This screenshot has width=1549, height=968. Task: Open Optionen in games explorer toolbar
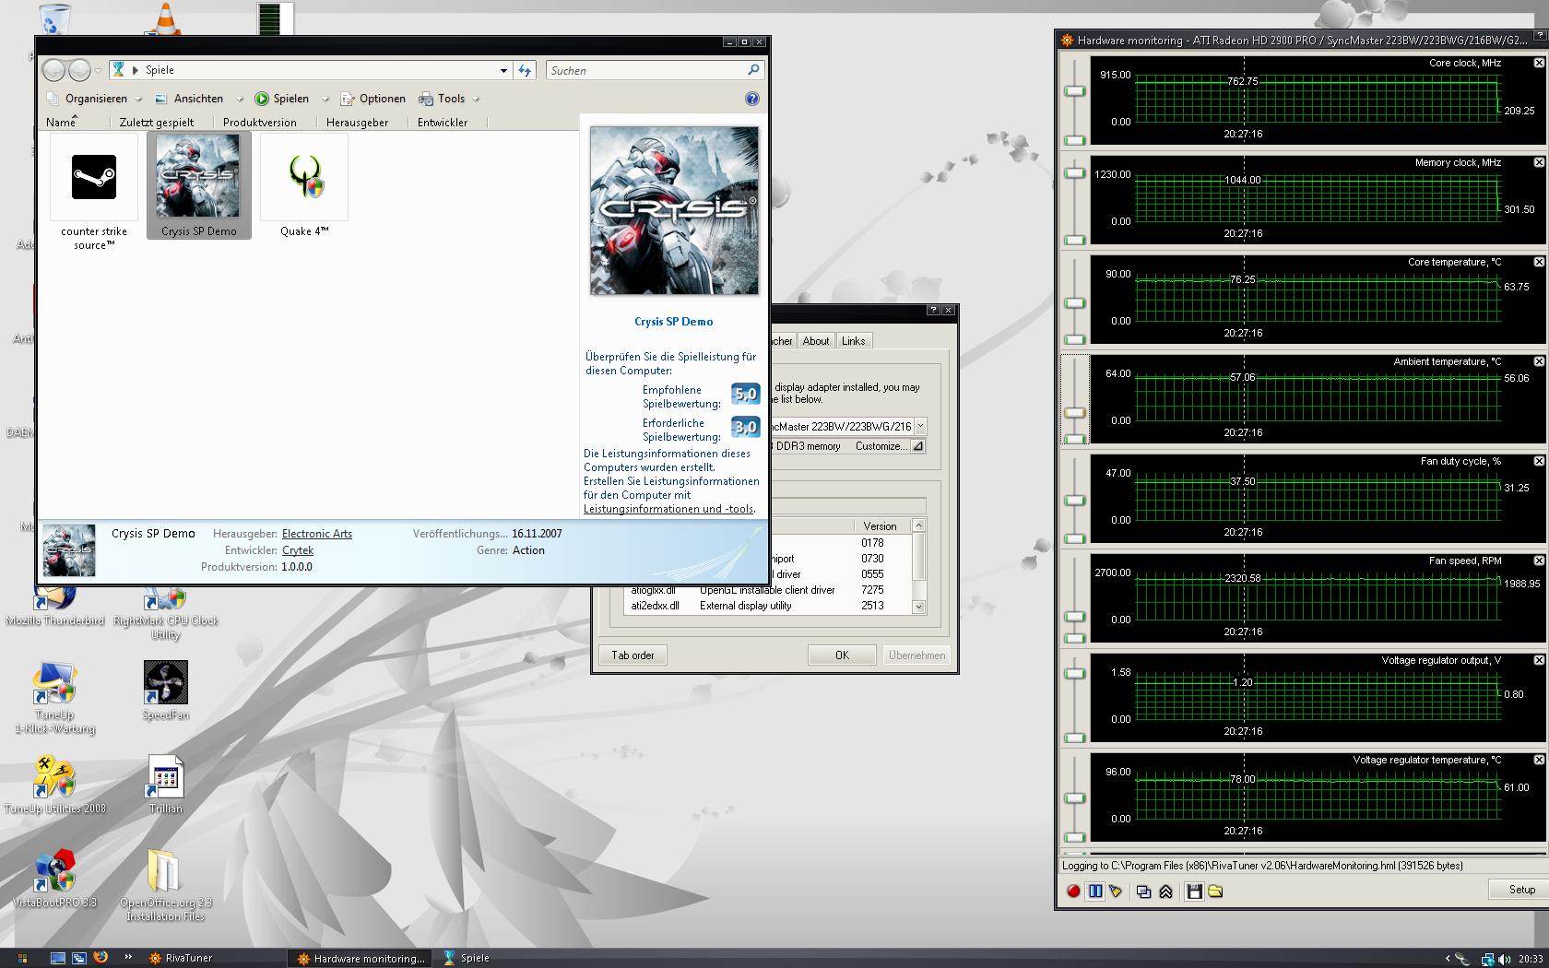[x=373, y=99]
